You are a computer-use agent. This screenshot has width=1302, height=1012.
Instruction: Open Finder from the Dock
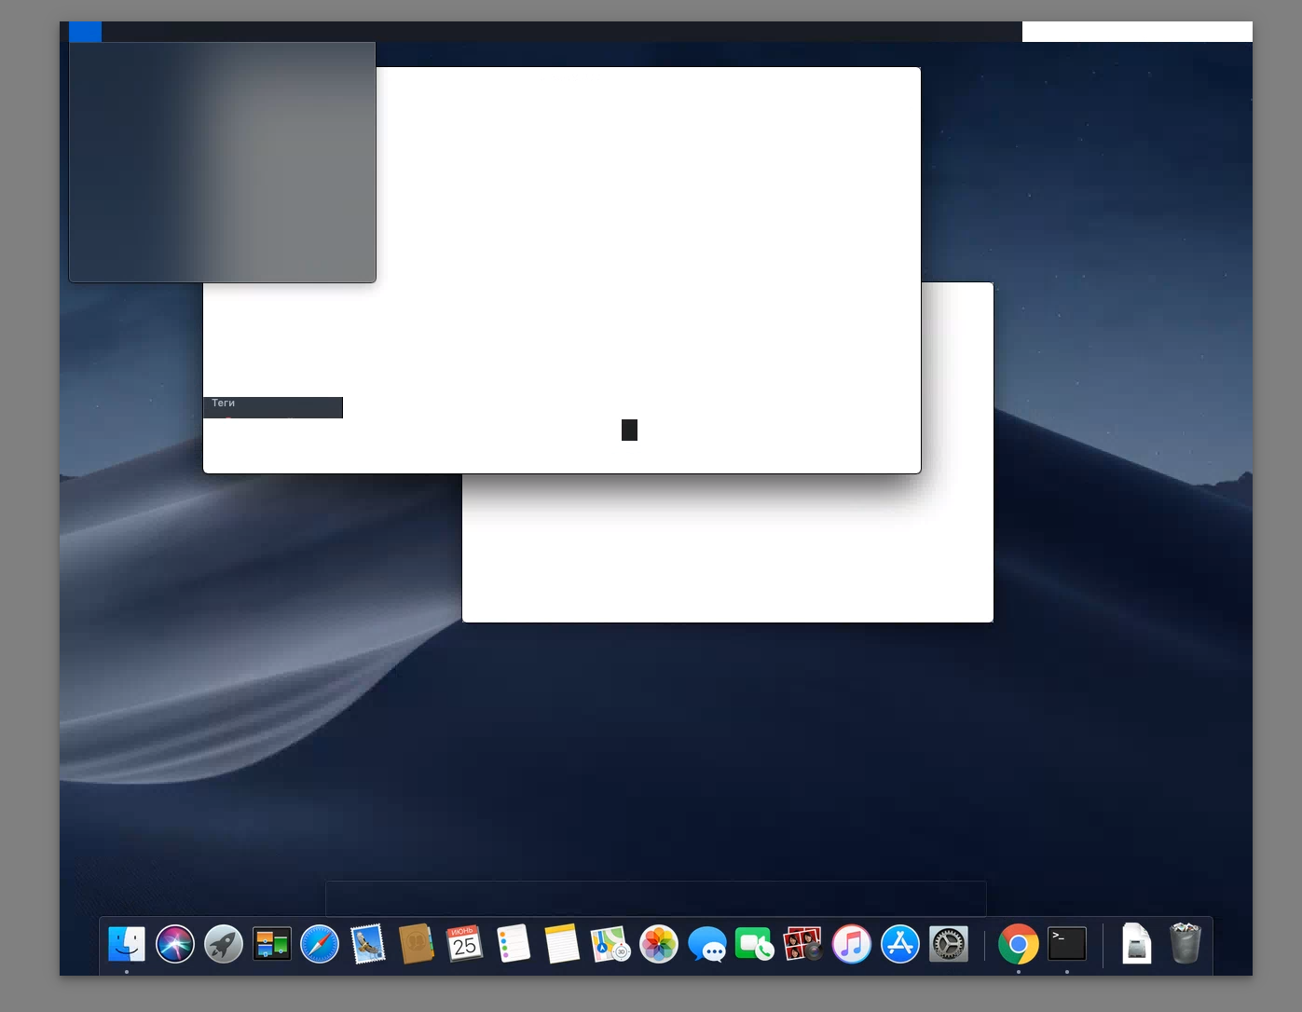(x=127, y=944)
